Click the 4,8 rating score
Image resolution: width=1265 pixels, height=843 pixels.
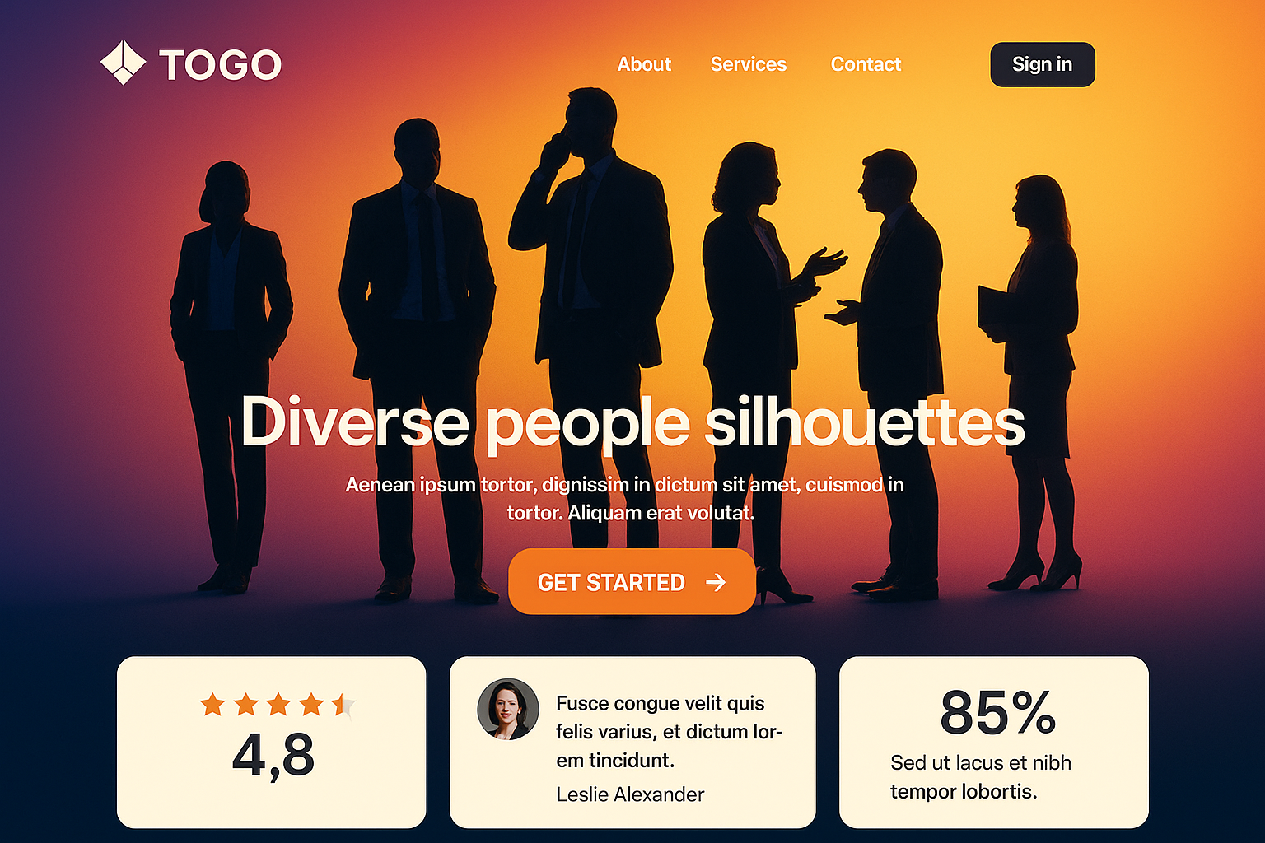point(273,756)
